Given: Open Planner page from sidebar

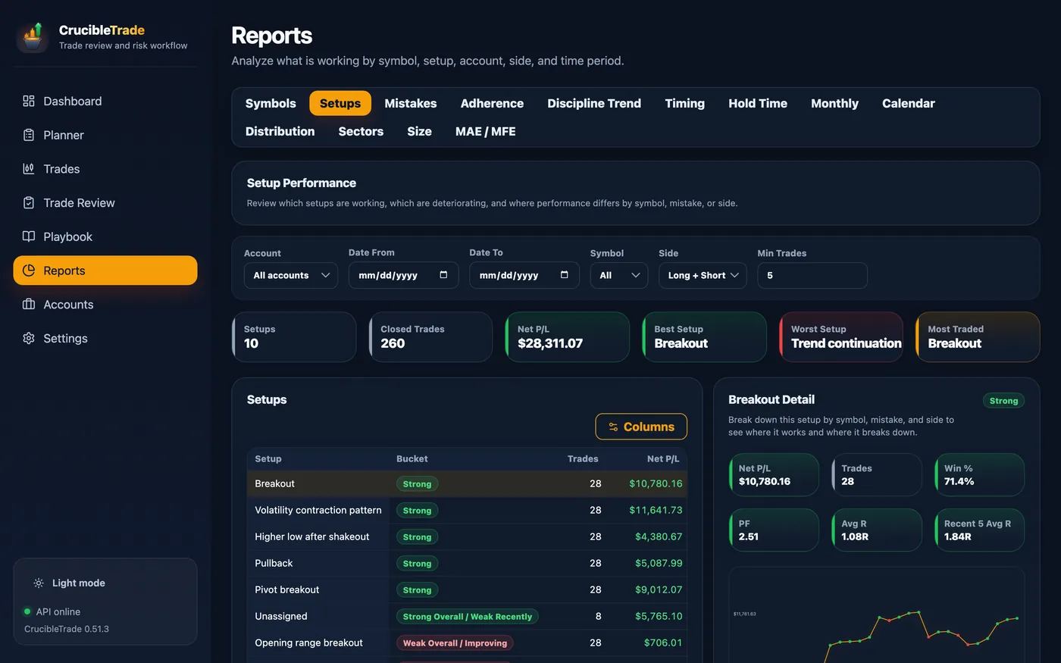Looking at the screenshot, I should (x=105, y=135).
